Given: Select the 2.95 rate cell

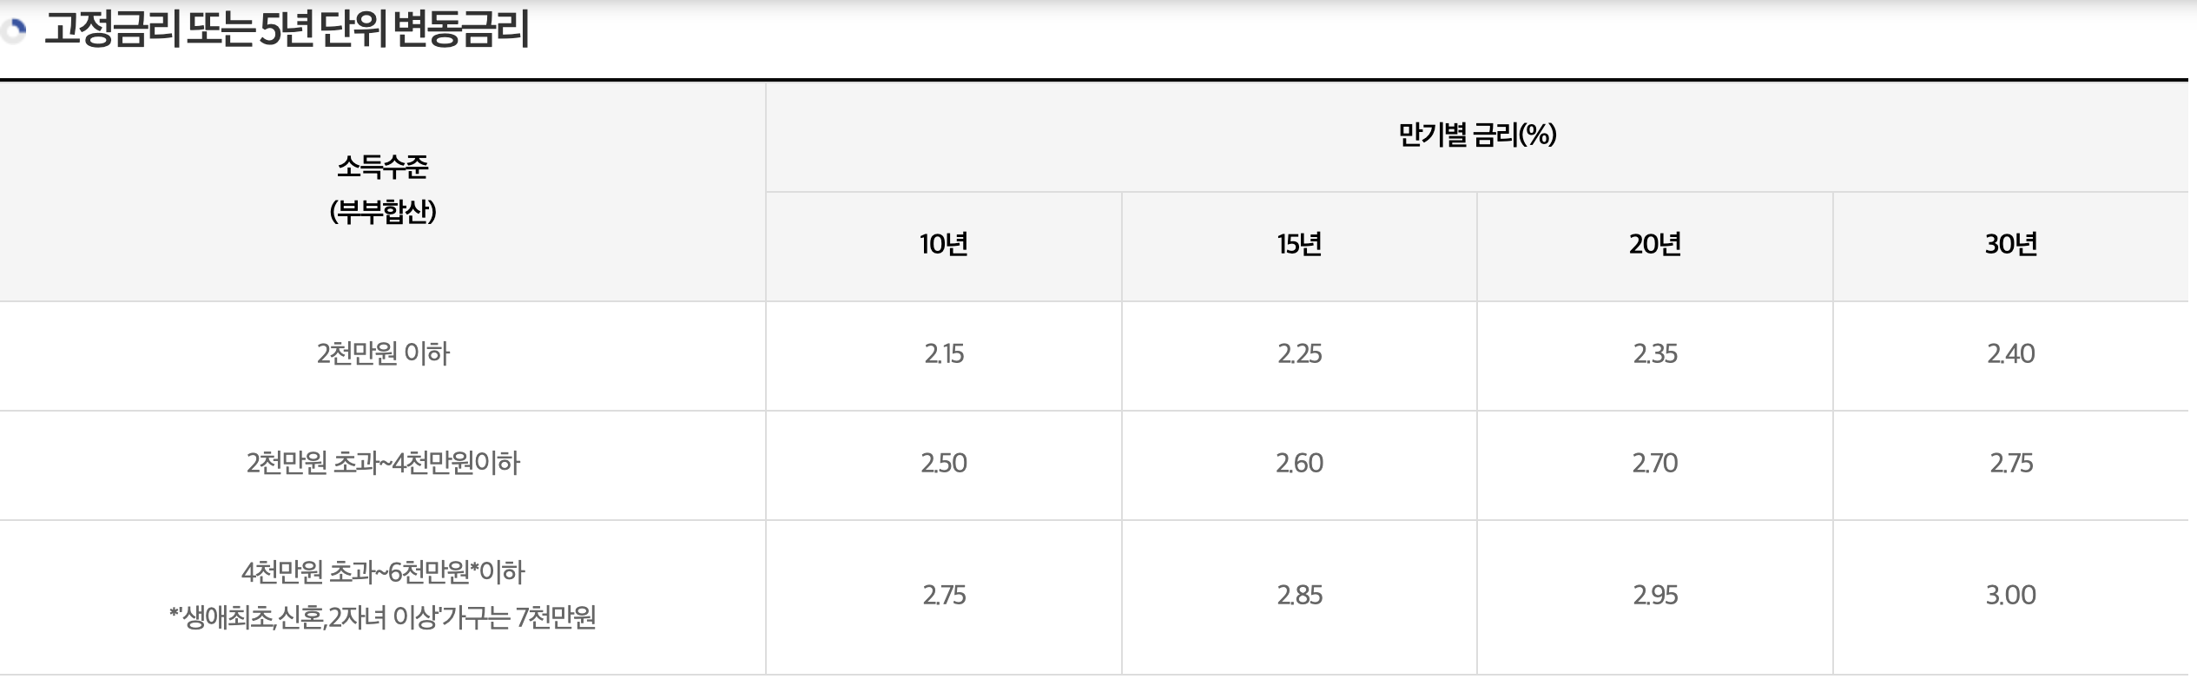Looking at the screenshot, I should point(1655,597).
